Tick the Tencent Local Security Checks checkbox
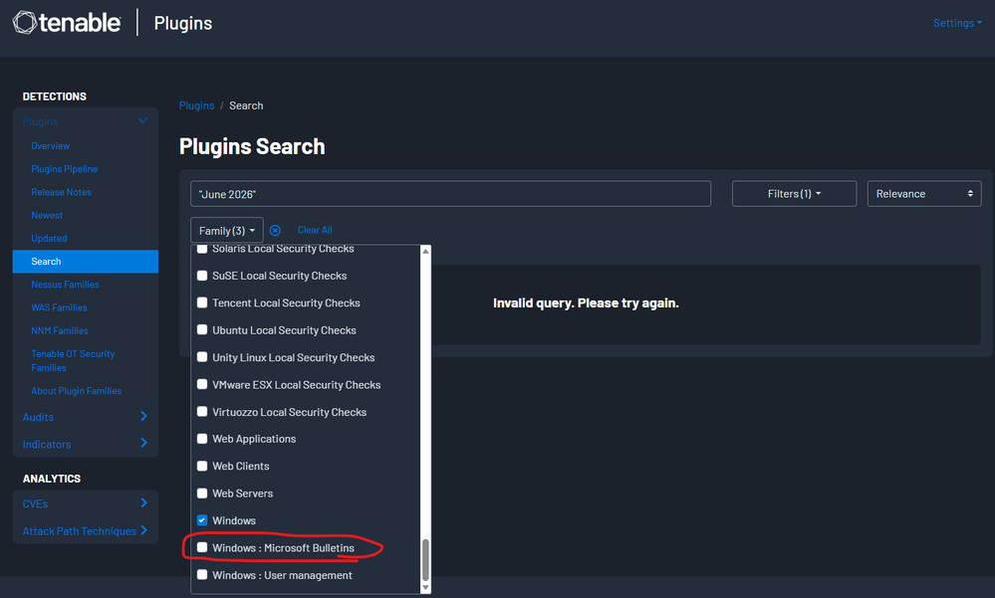 click(x=202, y=302)
